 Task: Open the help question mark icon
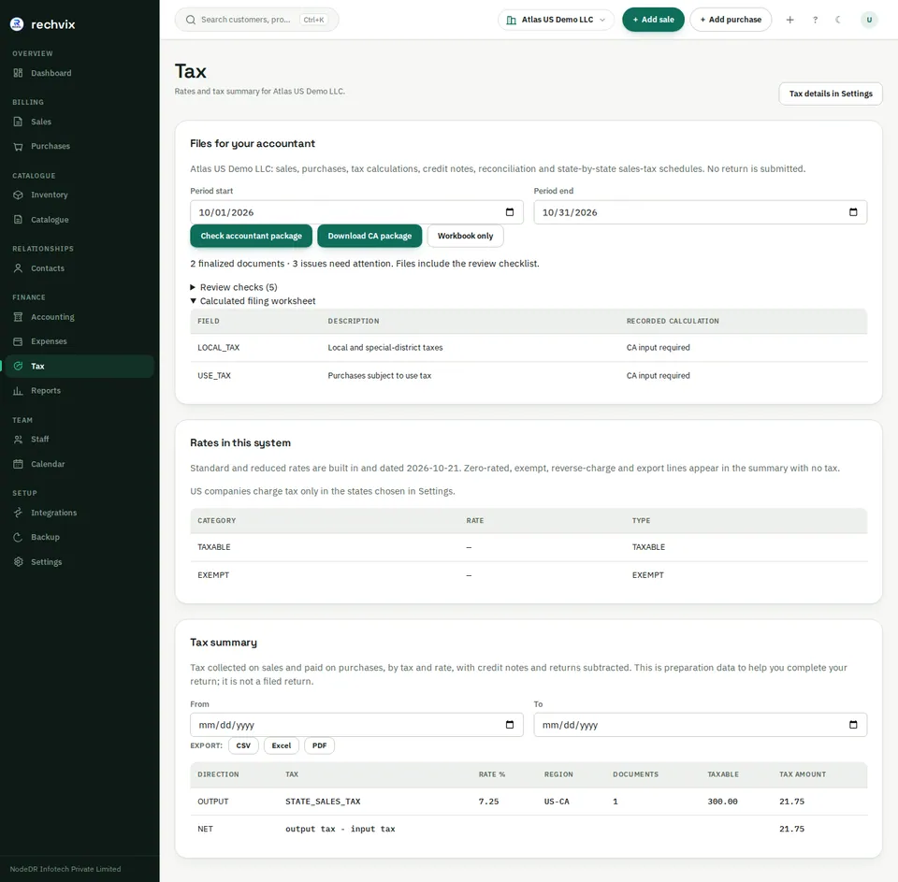tap(815, 20)
